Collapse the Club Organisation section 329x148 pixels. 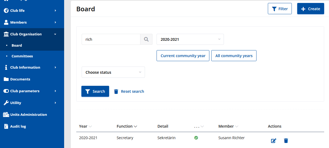26,34
